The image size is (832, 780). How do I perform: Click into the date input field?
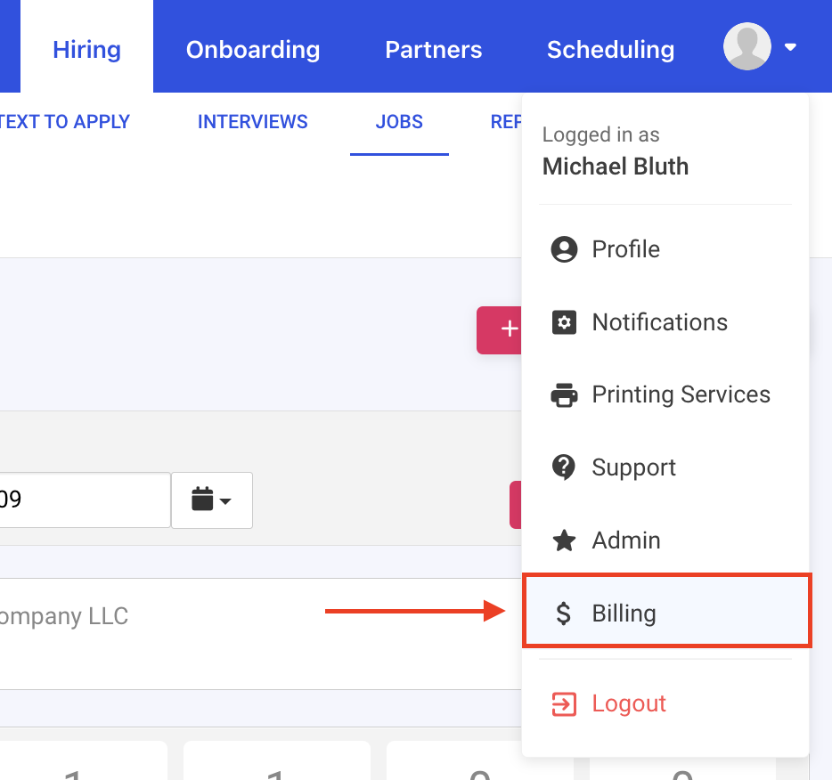pyautogui.click(x=85, y=500)
